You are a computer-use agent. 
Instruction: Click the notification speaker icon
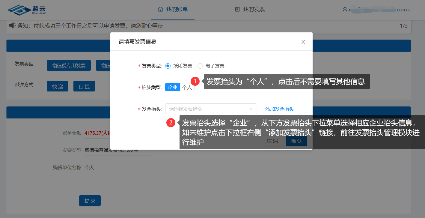click(12, 26)
